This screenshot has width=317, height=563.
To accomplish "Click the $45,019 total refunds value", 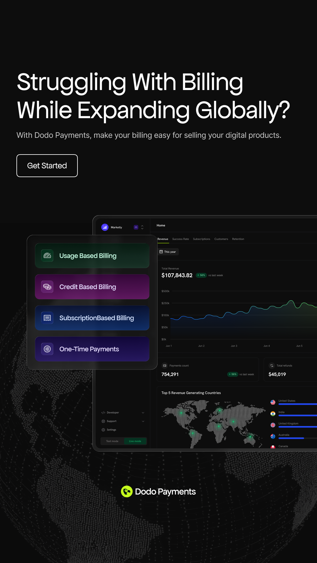I will pos(277,374).
